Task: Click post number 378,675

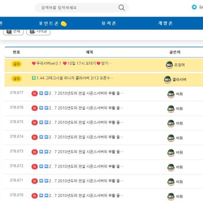Action: coord(17,122)
